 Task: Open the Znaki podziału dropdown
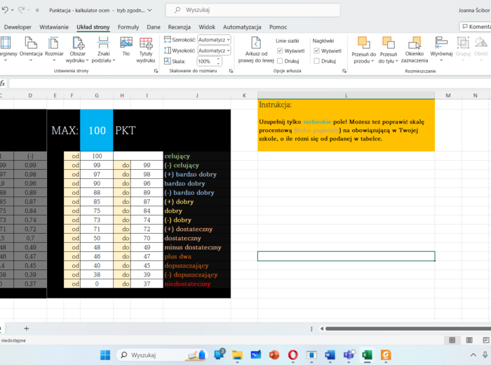103,48
